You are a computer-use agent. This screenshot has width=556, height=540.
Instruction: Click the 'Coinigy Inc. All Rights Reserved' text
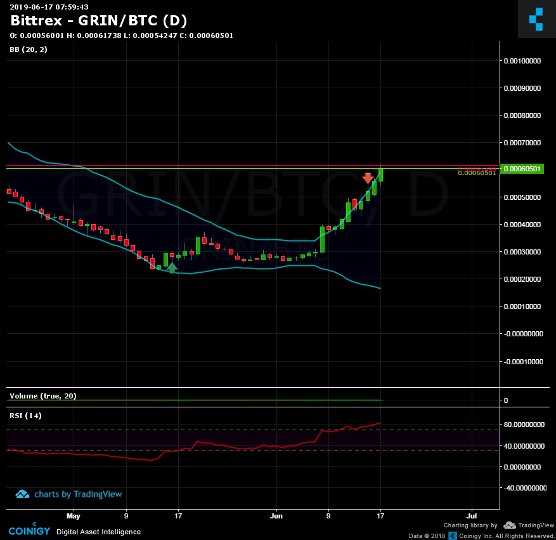pos(507,536)
